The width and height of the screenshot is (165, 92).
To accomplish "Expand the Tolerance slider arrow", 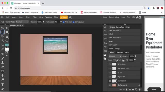I will coord(61,22).
